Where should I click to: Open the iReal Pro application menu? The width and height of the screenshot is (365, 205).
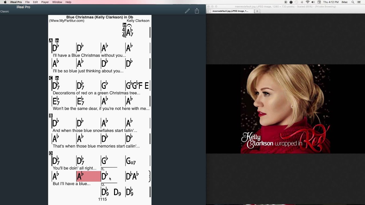coord(16,2)
